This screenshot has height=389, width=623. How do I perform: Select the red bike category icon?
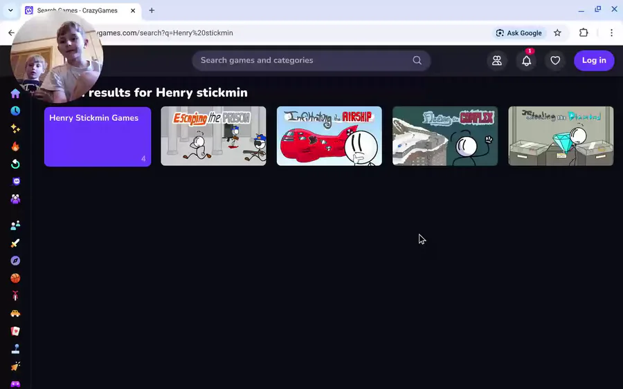click(15, 296)
